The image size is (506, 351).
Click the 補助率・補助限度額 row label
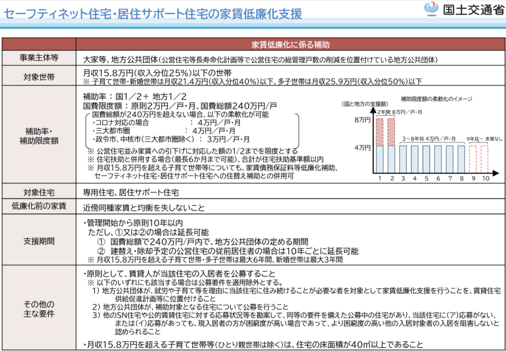point(39,135)
